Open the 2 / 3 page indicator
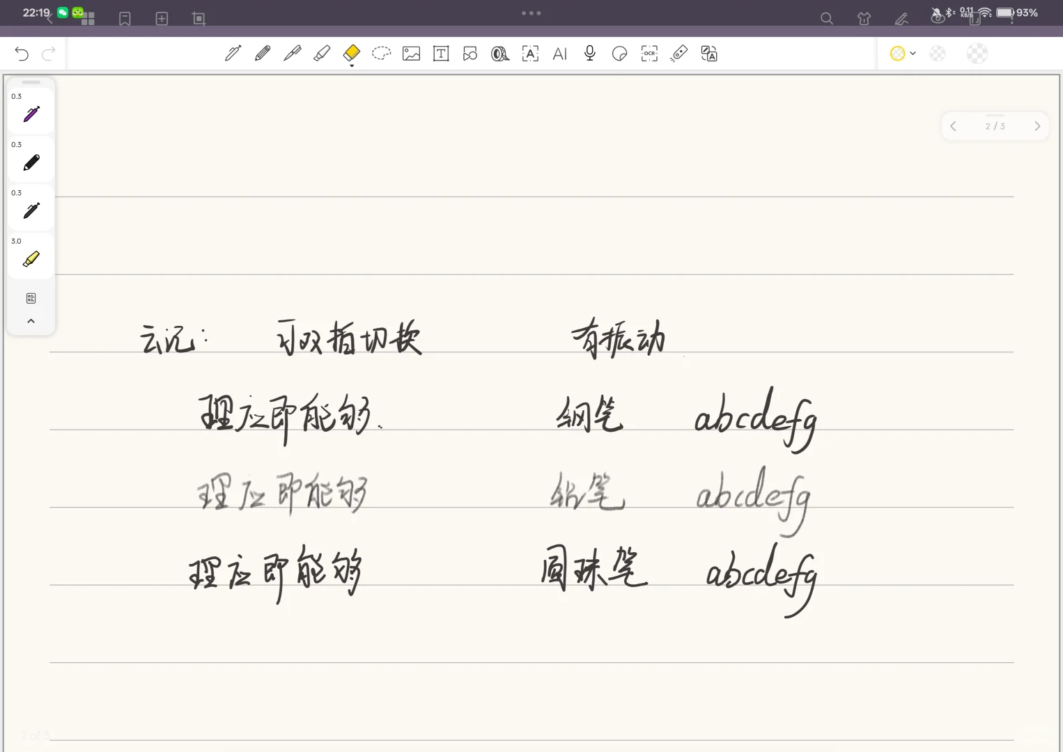The height and width of the screenshot is (752, 1063). click(995, 126)
